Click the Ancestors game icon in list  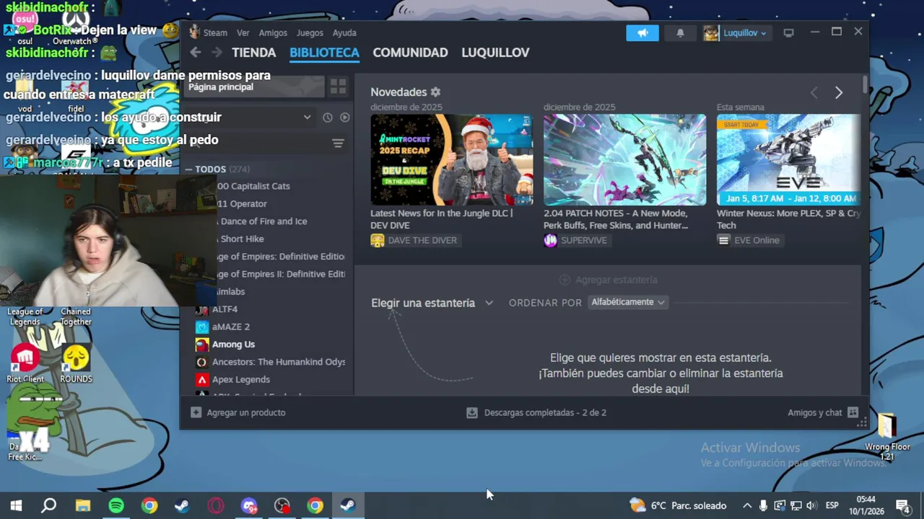coord(201,362)
